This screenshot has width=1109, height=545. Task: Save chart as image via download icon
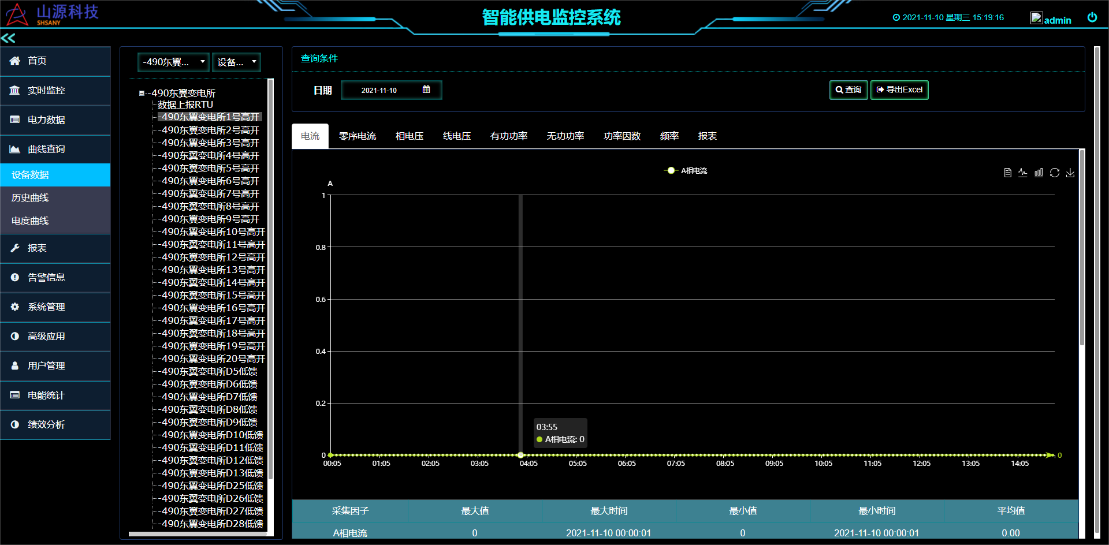coord(1070,173)
